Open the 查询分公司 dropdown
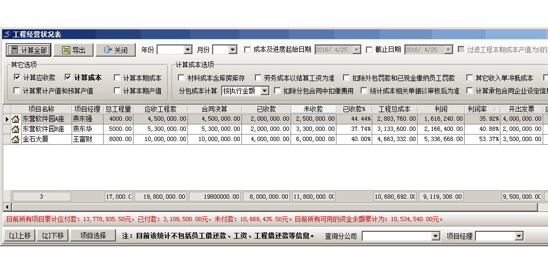Image resolution: width=548 pixels, height=274 pixels. pyautogui.click(x=435, y=236)
